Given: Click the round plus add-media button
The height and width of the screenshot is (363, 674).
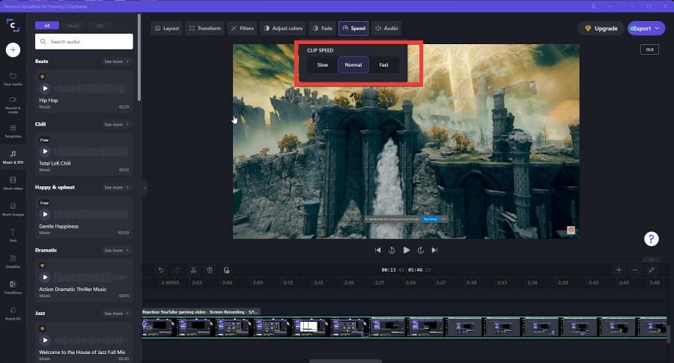Looking at the screenshot, I should click(13, 50).
